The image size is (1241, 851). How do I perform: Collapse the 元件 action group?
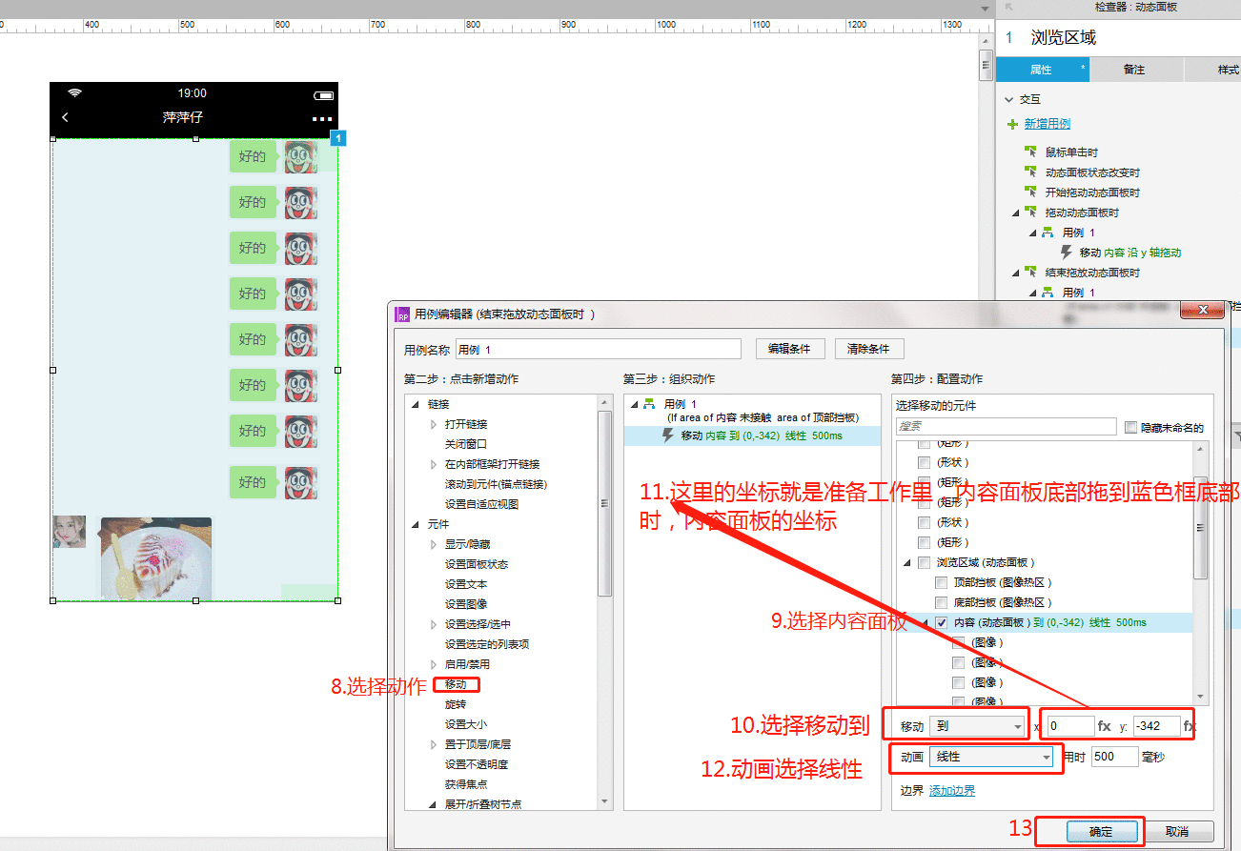point(415,524)
